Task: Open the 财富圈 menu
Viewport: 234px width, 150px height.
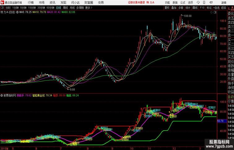Action: [x=89, y=2]
